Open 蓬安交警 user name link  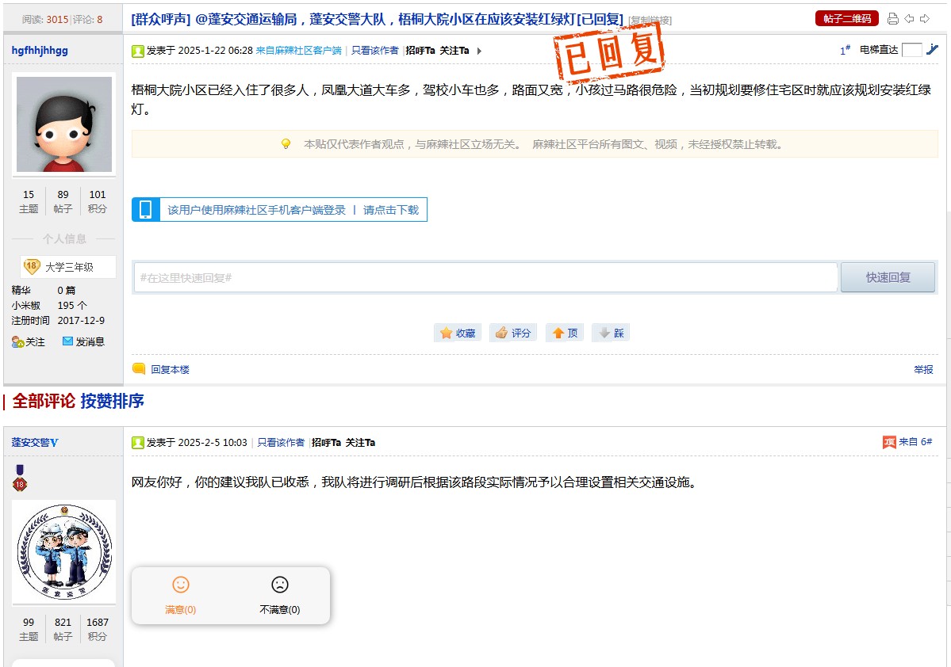click(35, 442)
